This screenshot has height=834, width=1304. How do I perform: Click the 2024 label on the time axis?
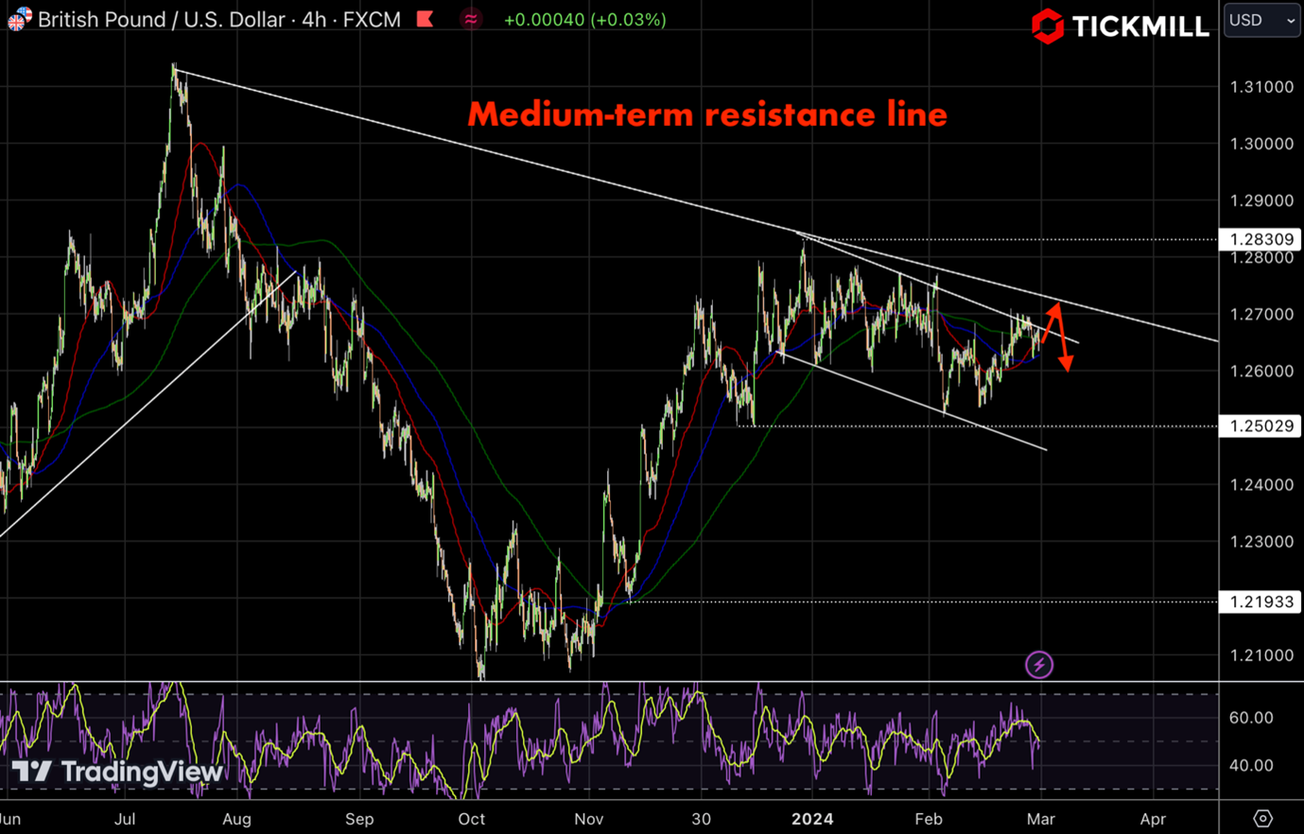[x=812, y=819]
